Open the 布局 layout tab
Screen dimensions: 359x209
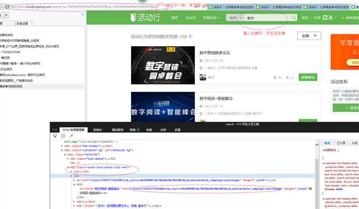[355, 143]
